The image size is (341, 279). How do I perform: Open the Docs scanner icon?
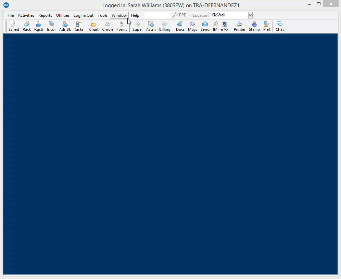click(x=180, y=26)
